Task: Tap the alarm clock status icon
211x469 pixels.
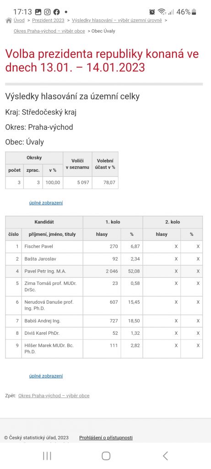Action: 152,12
